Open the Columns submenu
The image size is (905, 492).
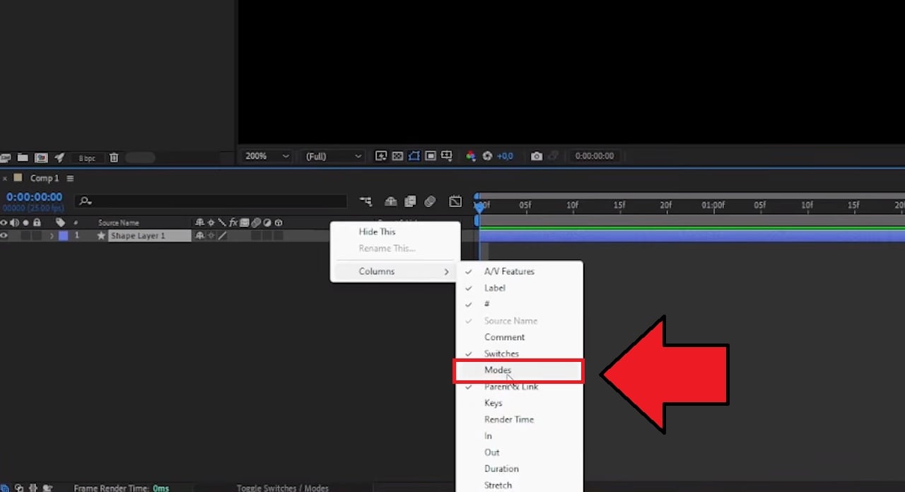[395, 271]
